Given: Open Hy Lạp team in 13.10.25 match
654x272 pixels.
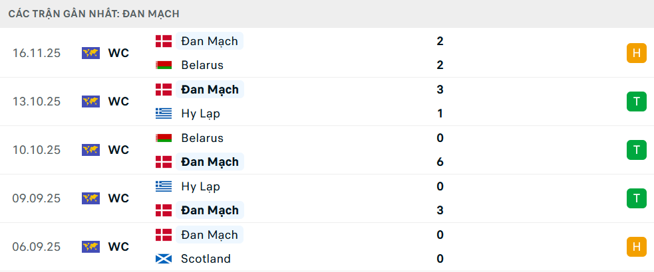Looking at the screenshot, I should point(200,113).
